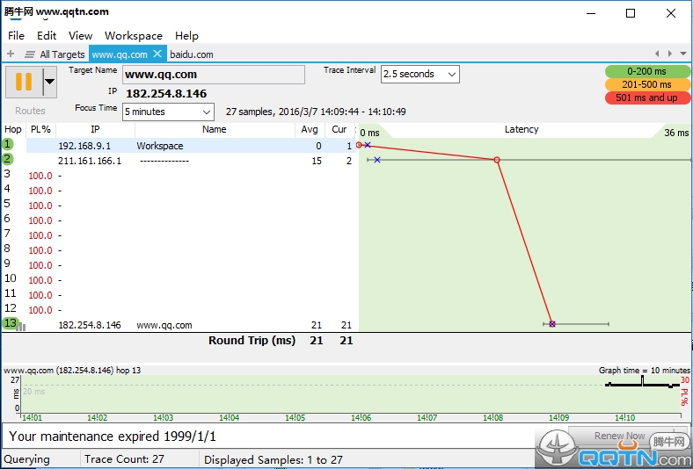Click hop 3 packet loss 100.0 value
The image size is (693, 469).
pos(40,176)
